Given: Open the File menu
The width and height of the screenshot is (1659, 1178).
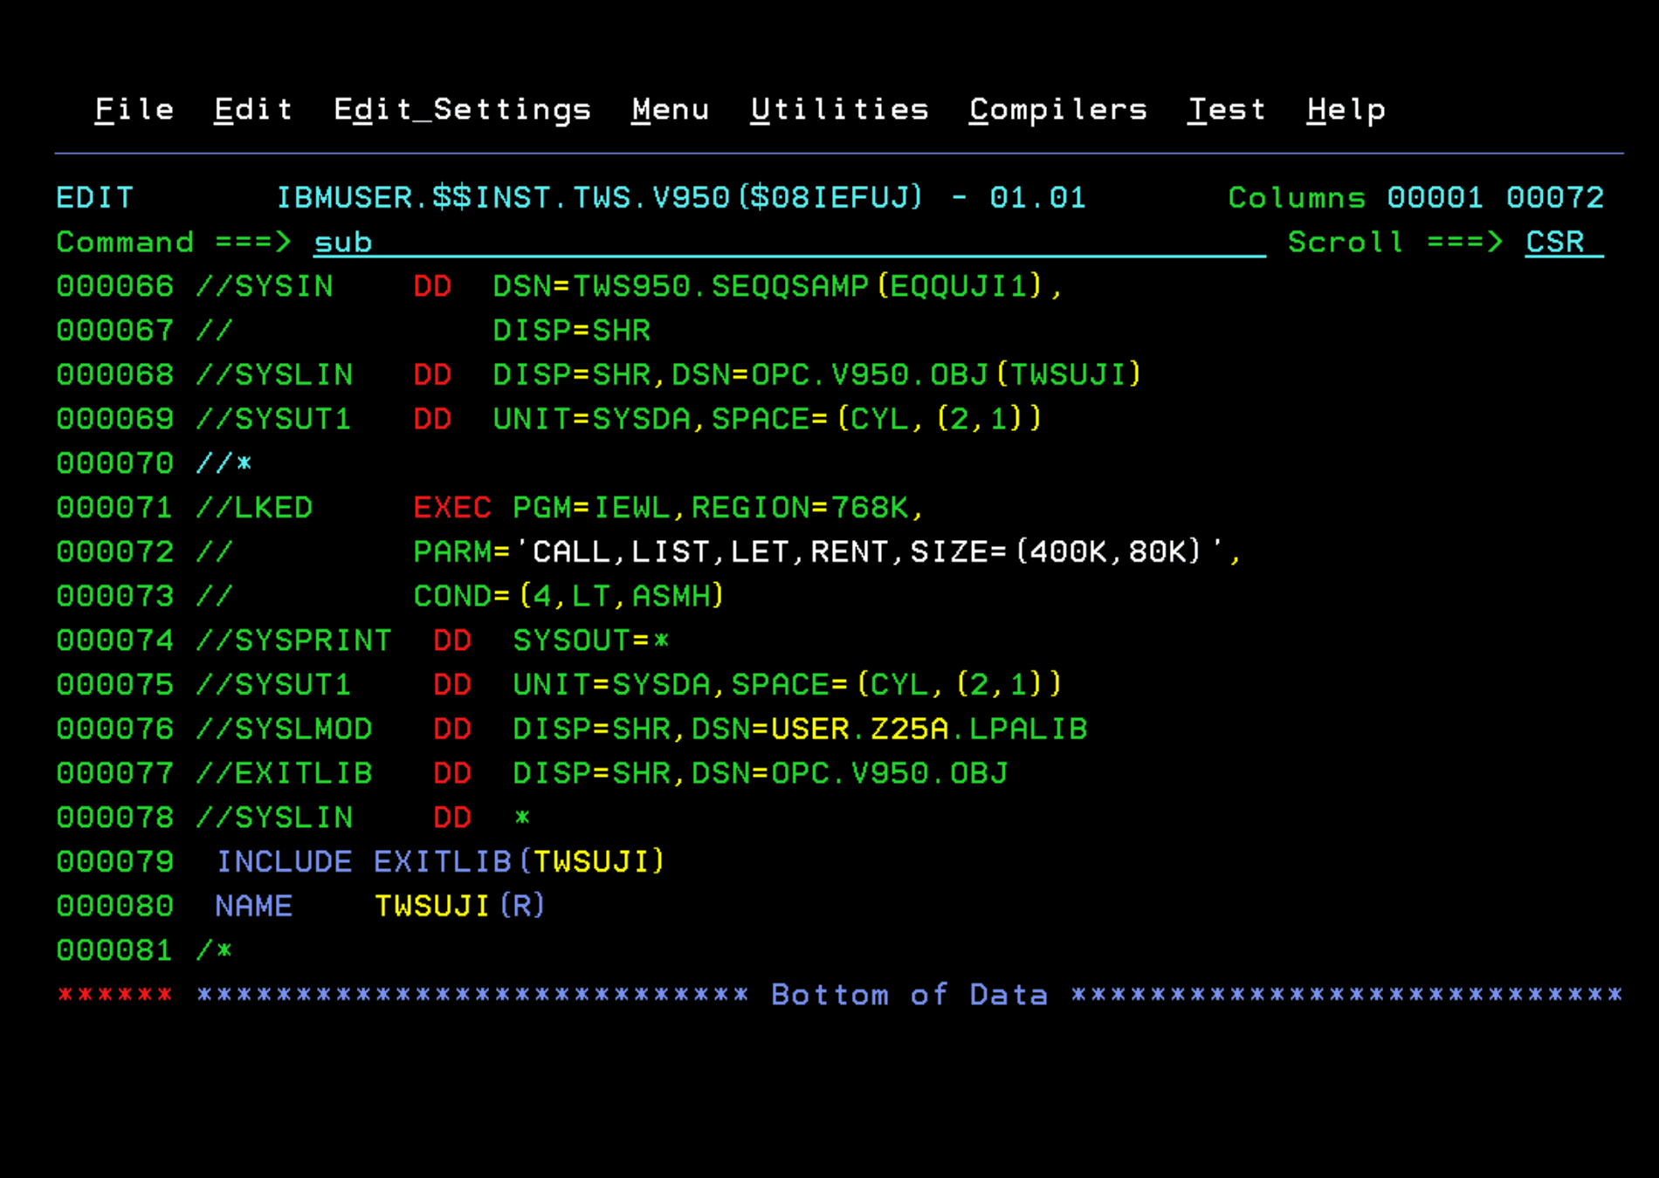Looking at the screenshot, I should pos(134,110).
